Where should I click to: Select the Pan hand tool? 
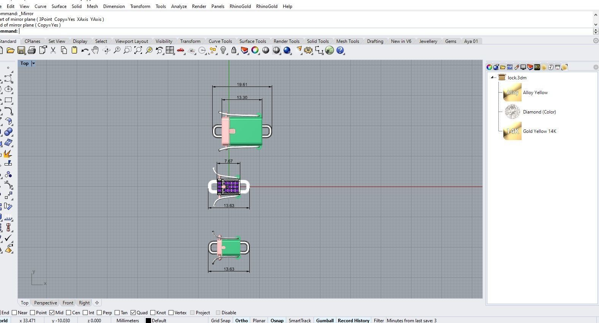click(x=95, y=50)
